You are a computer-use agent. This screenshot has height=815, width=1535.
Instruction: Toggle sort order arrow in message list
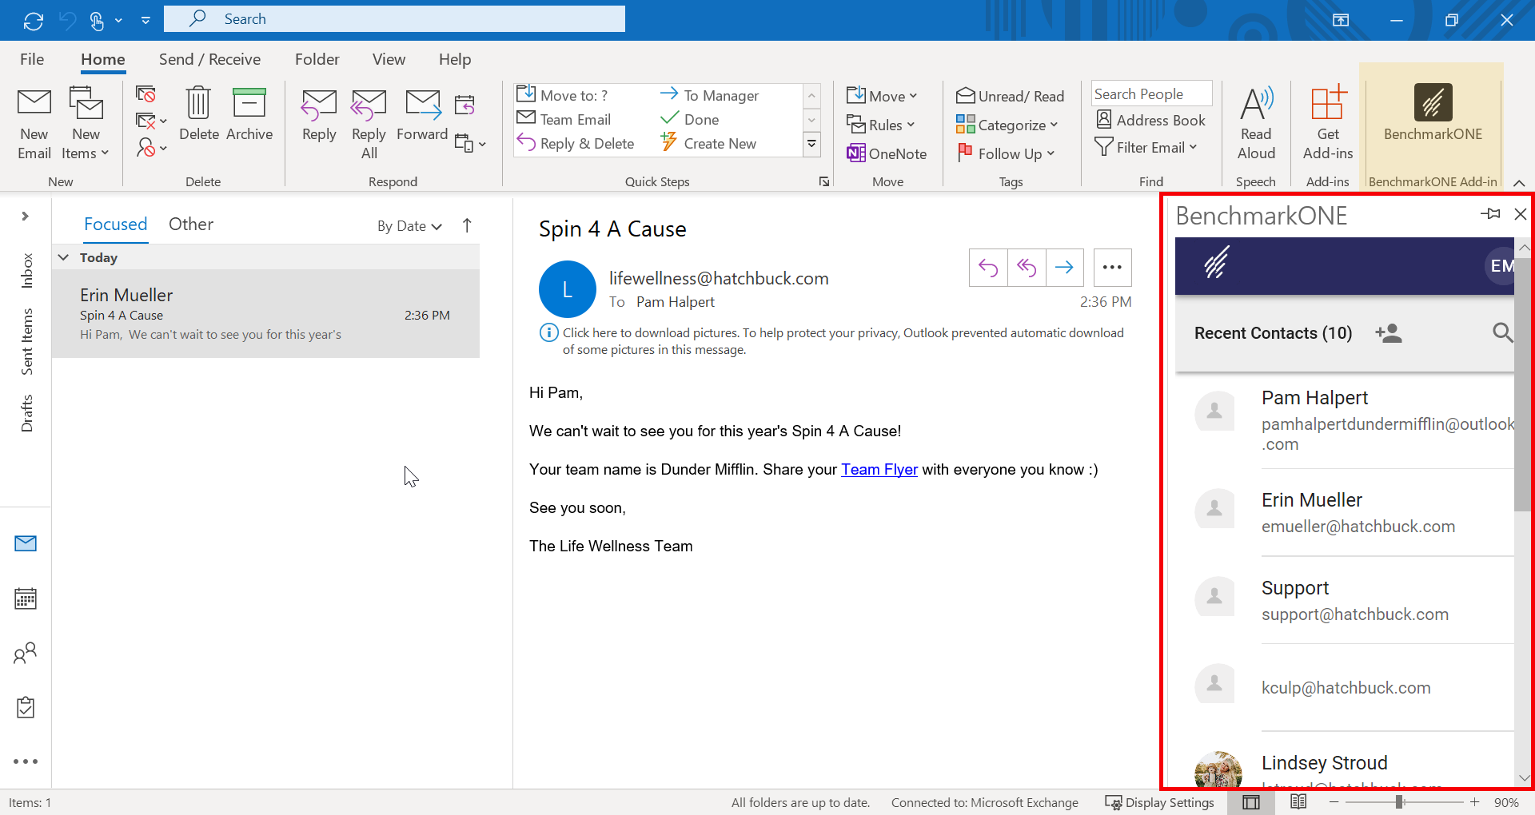coord(468,225)
